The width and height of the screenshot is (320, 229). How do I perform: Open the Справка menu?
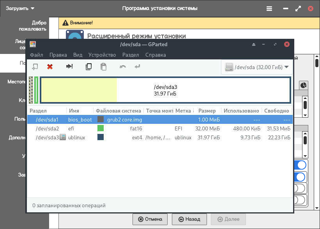coord(156,55)
